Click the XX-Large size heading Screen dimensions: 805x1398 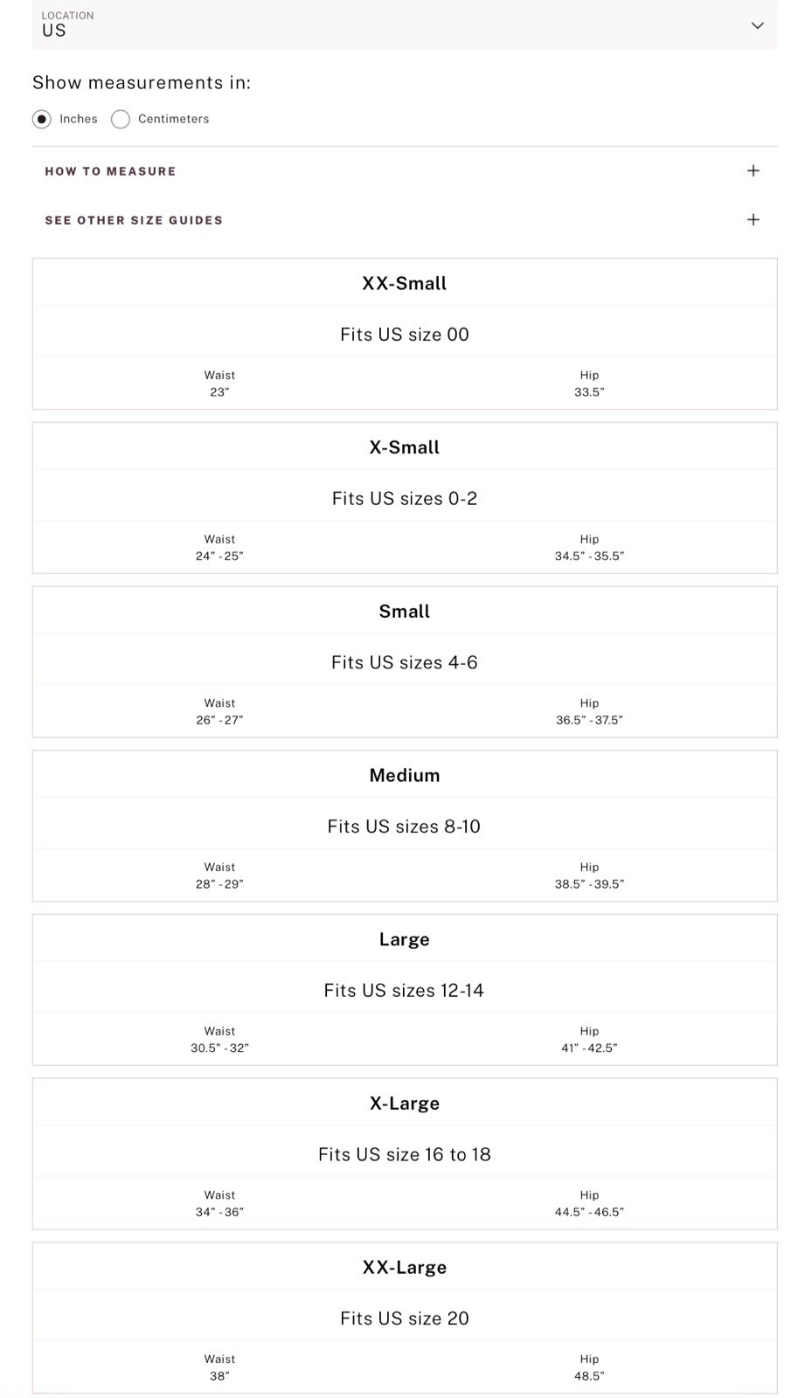405,1268
